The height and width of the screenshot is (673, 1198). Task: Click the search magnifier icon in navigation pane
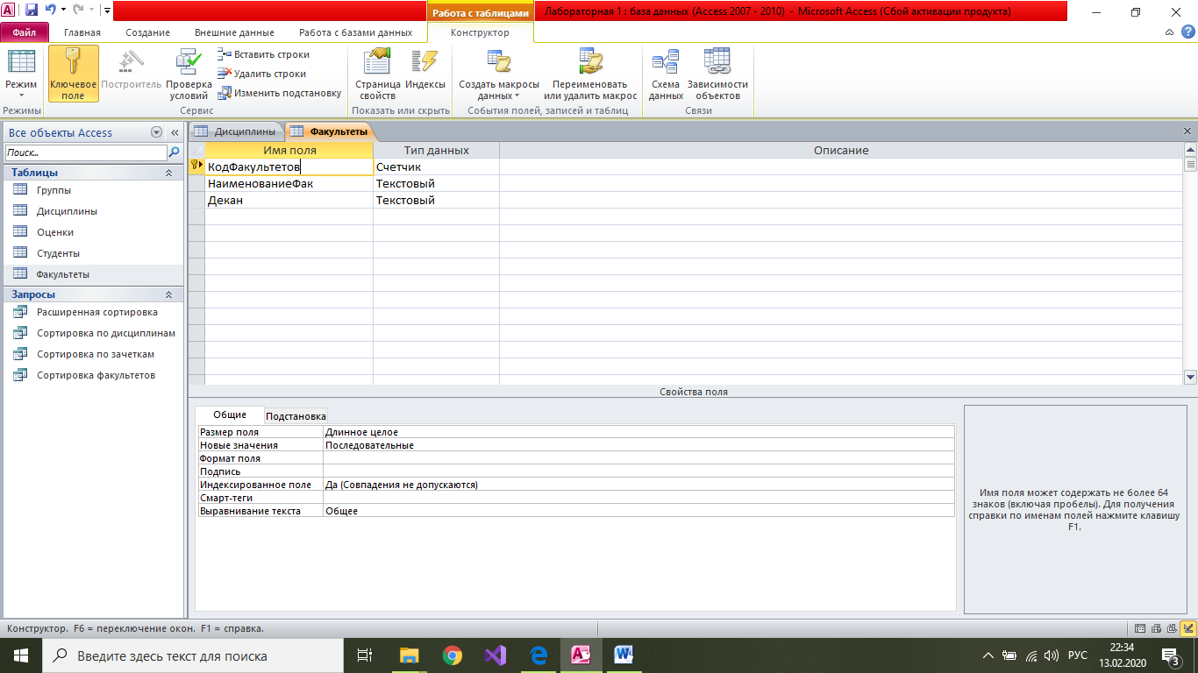pyautogui.click(x=174, y=152)
